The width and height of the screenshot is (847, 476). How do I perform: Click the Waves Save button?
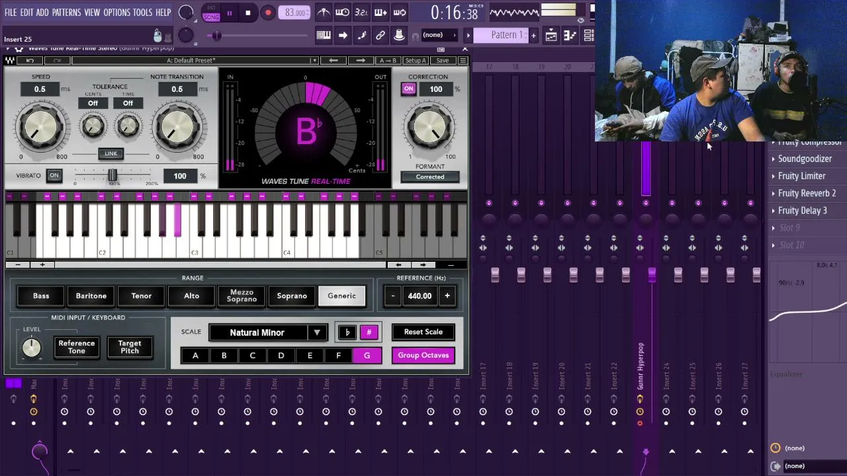click(442, 60)
